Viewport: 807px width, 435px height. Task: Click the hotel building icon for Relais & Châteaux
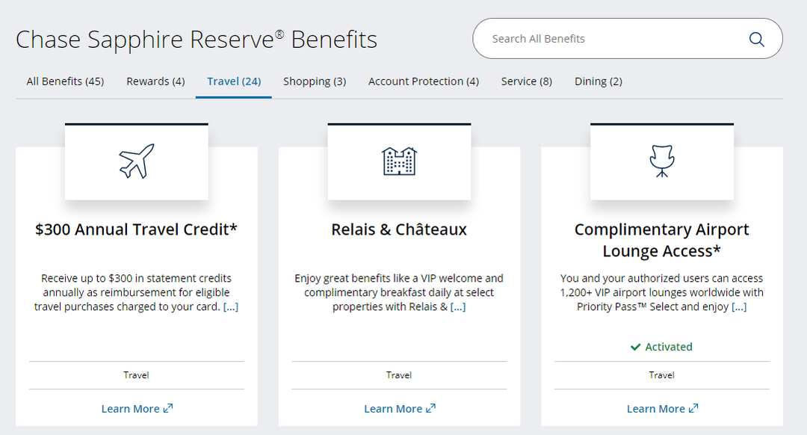(x=399, y=160)
